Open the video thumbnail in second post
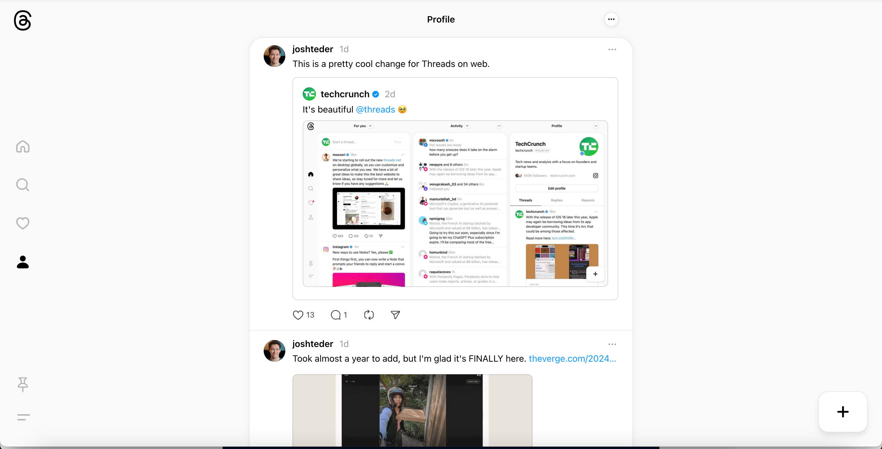882x449 pixels. (412, 410)
